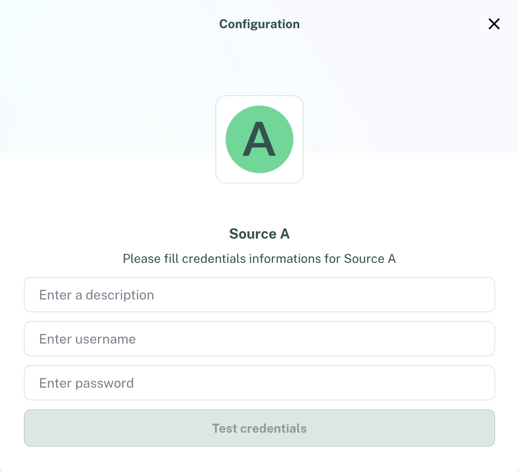519x471 pixels.
Task: Dismiss the Configuration dialog via the X
Action: click(x=494, y=24)
